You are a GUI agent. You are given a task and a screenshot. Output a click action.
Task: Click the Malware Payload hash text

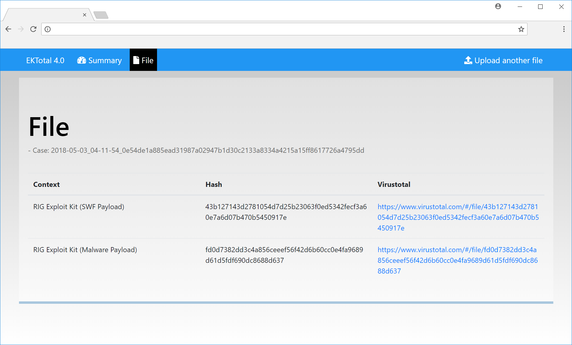(x=284, y=255)
